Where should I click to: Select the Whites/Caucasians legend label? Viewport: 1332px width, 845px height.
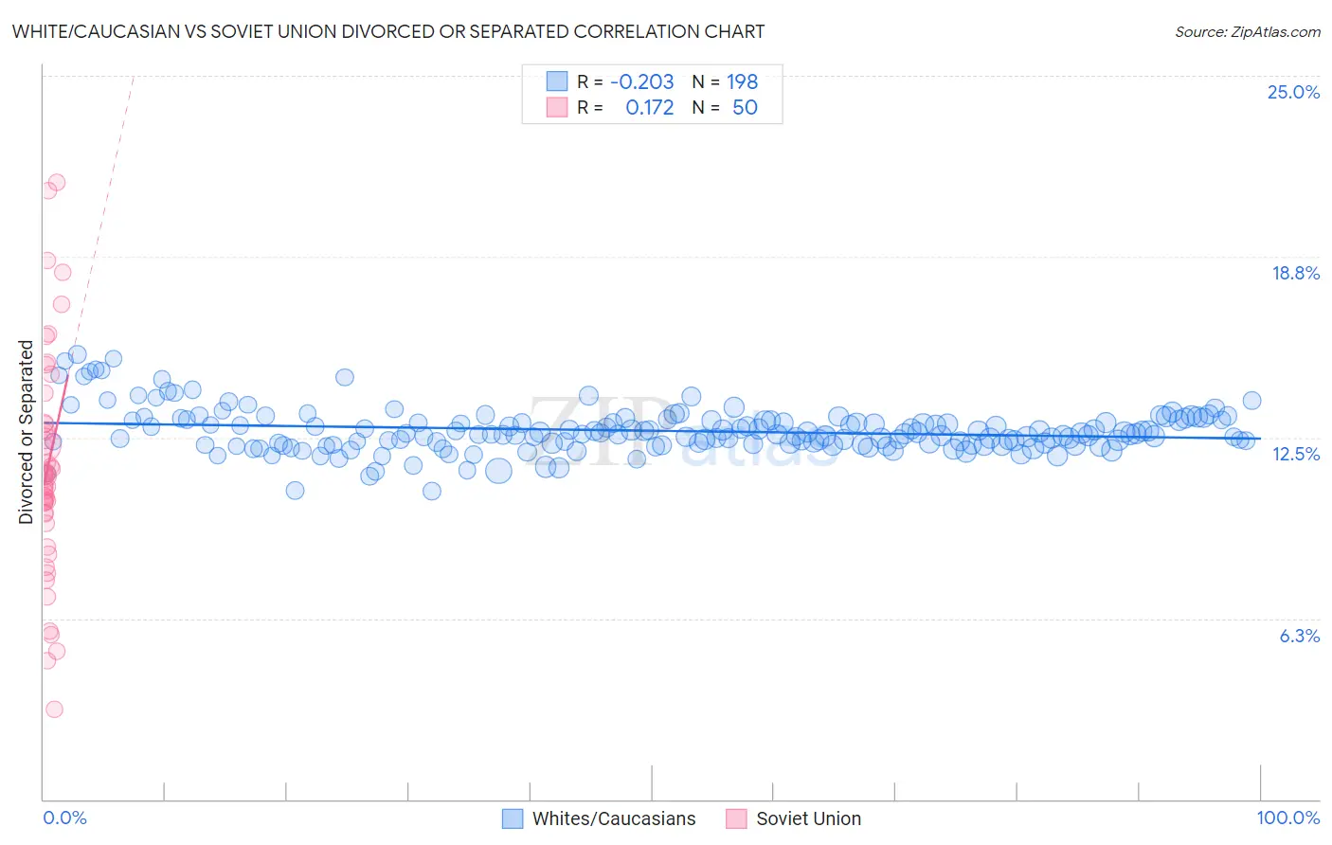614,818
